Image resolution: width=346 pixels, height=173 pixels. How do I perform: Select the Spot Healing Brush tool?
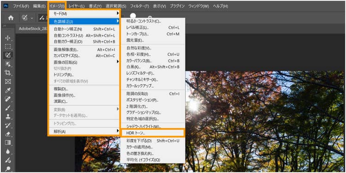8,99
